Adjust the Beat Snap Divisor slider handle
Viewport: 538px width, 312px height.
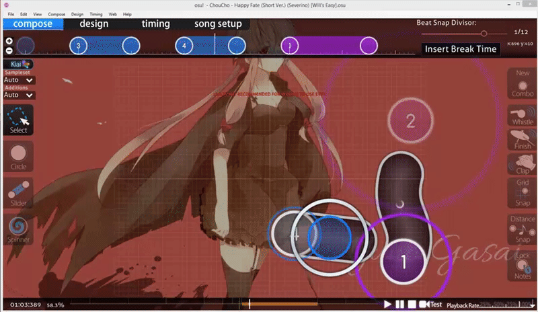click(484, 34)
